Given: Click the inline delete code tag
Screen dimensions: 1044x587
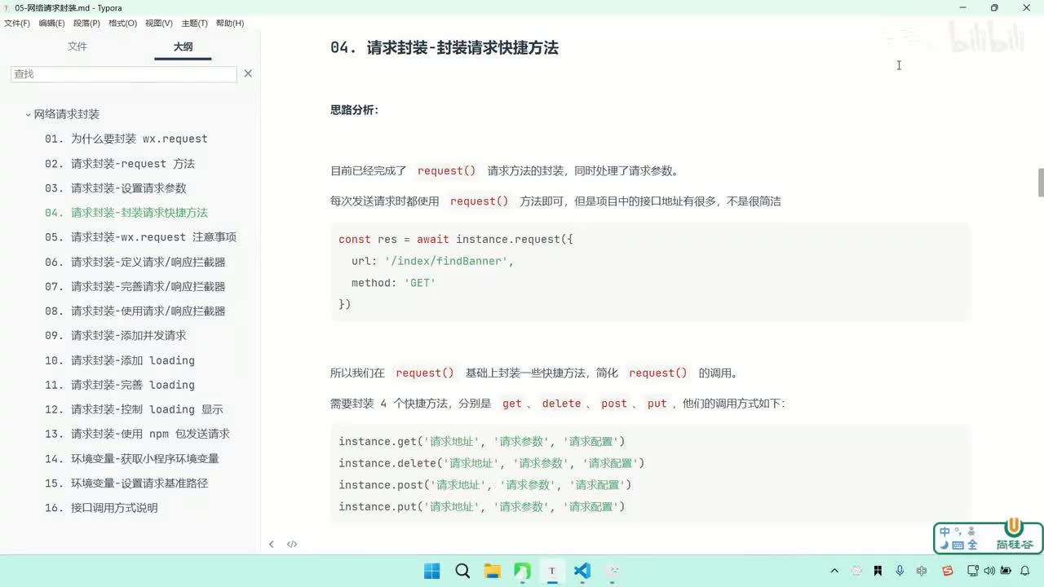Looking at the screenshot, I should pyautogui.click(x=561, y=404).
